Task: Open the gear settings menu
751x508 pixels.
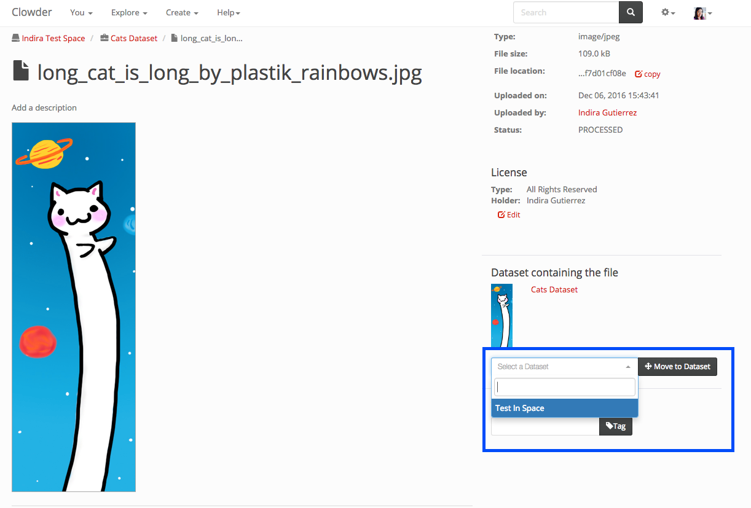Action: pyautogui.click(x=667, y=12)
